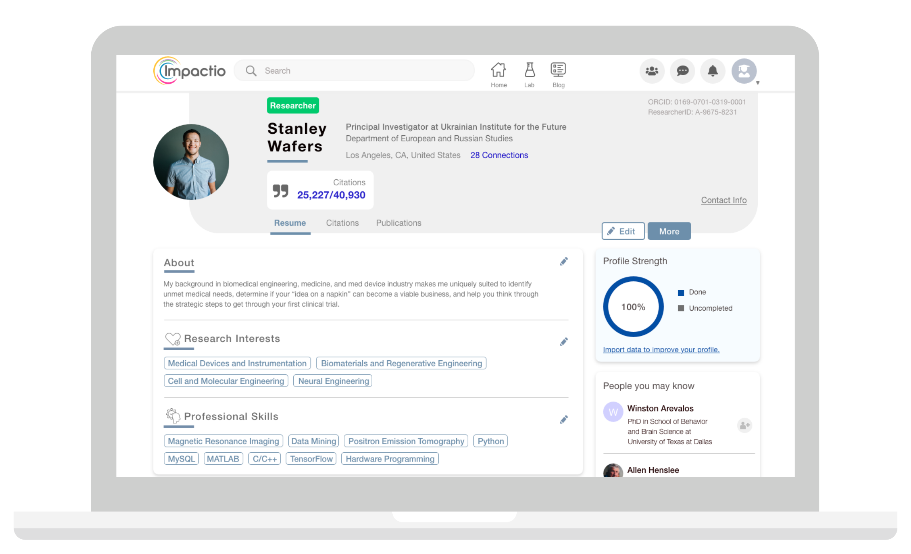
Task: Click Los Angeles, CA location text
Action: tap(403, 155)
